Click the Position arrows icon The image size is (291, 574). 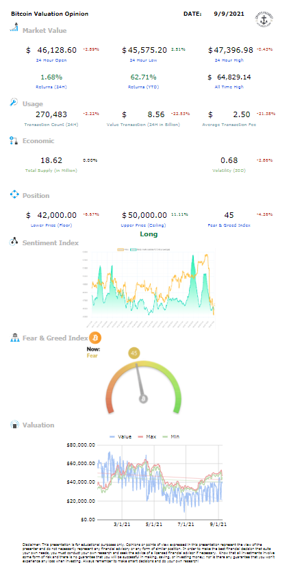(14, 195)
